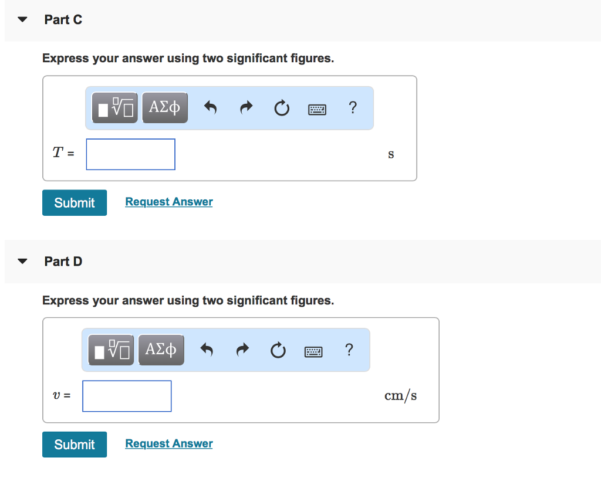Open Greek symbols menu in Part C
This screenshot has width=601, height=478.
pos(165,108)
